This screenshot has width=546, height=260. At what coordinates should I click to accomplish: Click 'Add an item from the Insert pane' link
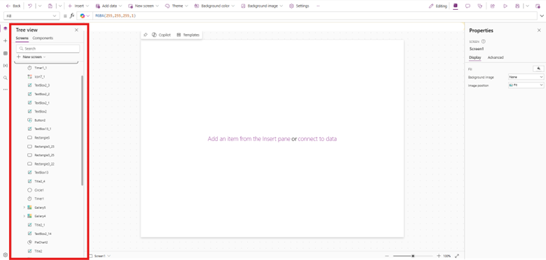click(249, 138)
